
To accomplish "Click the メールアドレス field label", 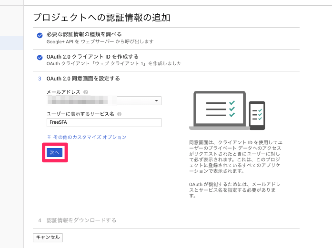I will click(x=63, y=92).
